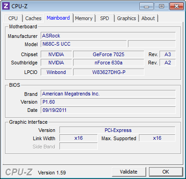Click the CPU-Z purple Z title bar icon
This screenshot has height=179, width=186.
pos(6,6)
